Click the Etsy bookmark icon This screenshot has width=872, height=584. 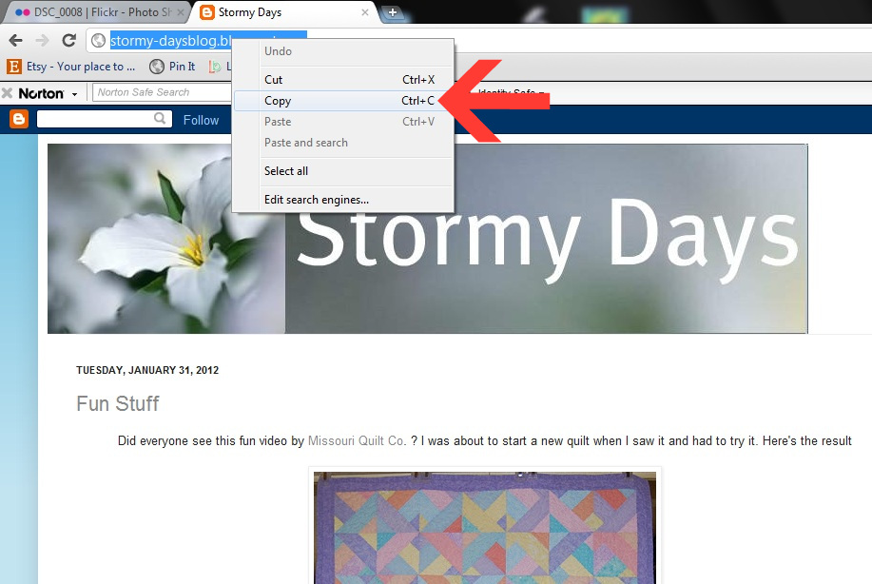pyautogui.click(x=14, y=67)
